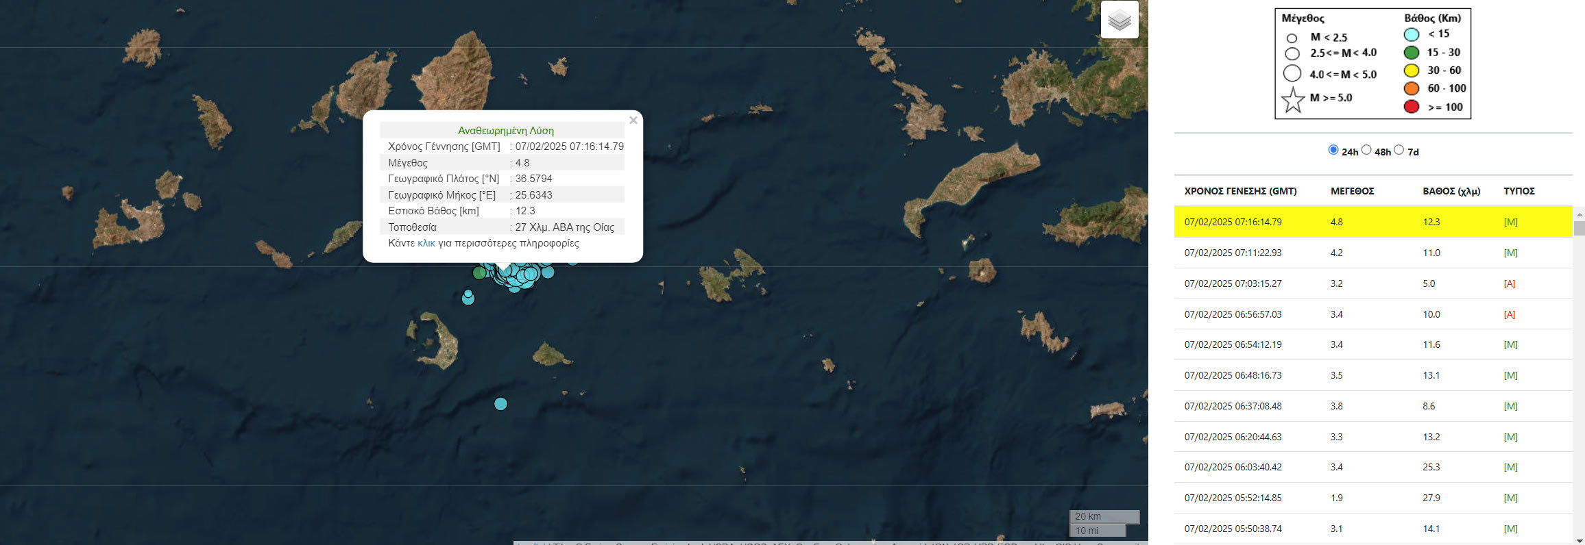Click the 'κλικ' link for more information
Screen dimensions: 1585x545
(426, 243)
